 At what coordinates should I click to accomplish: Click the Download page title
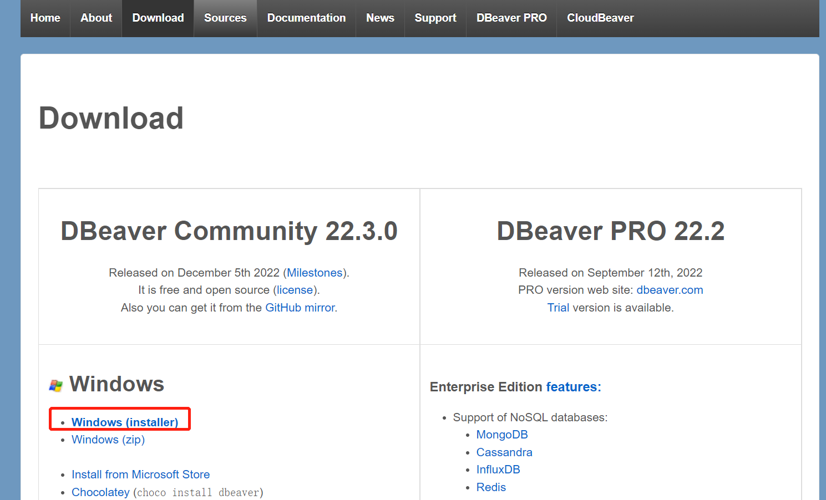coord(111,118)
